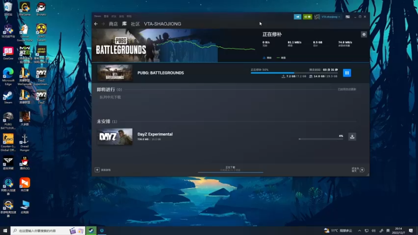Viewport: 418px width, 235px height.
Task: Pause the PUBG: BATTLEGROUNDS download
Action: tap(347, 73)
